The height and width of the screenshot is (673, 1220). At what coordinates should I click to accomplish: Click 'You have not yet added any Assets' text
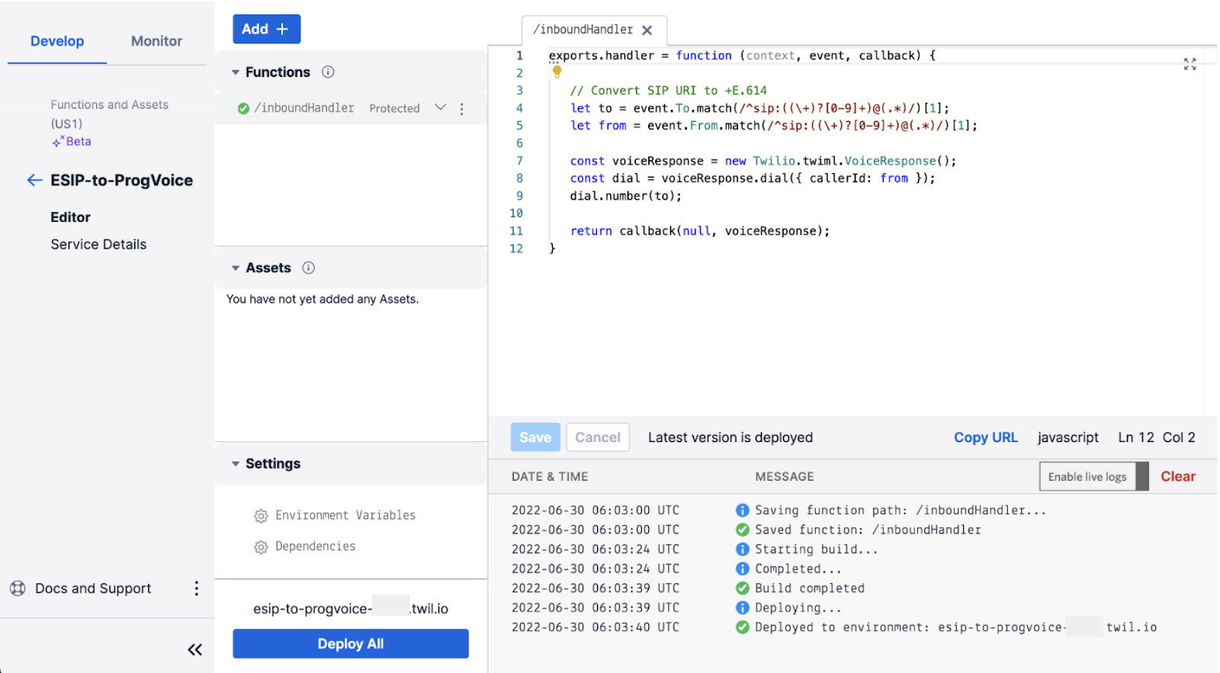[x=323, y=300]
